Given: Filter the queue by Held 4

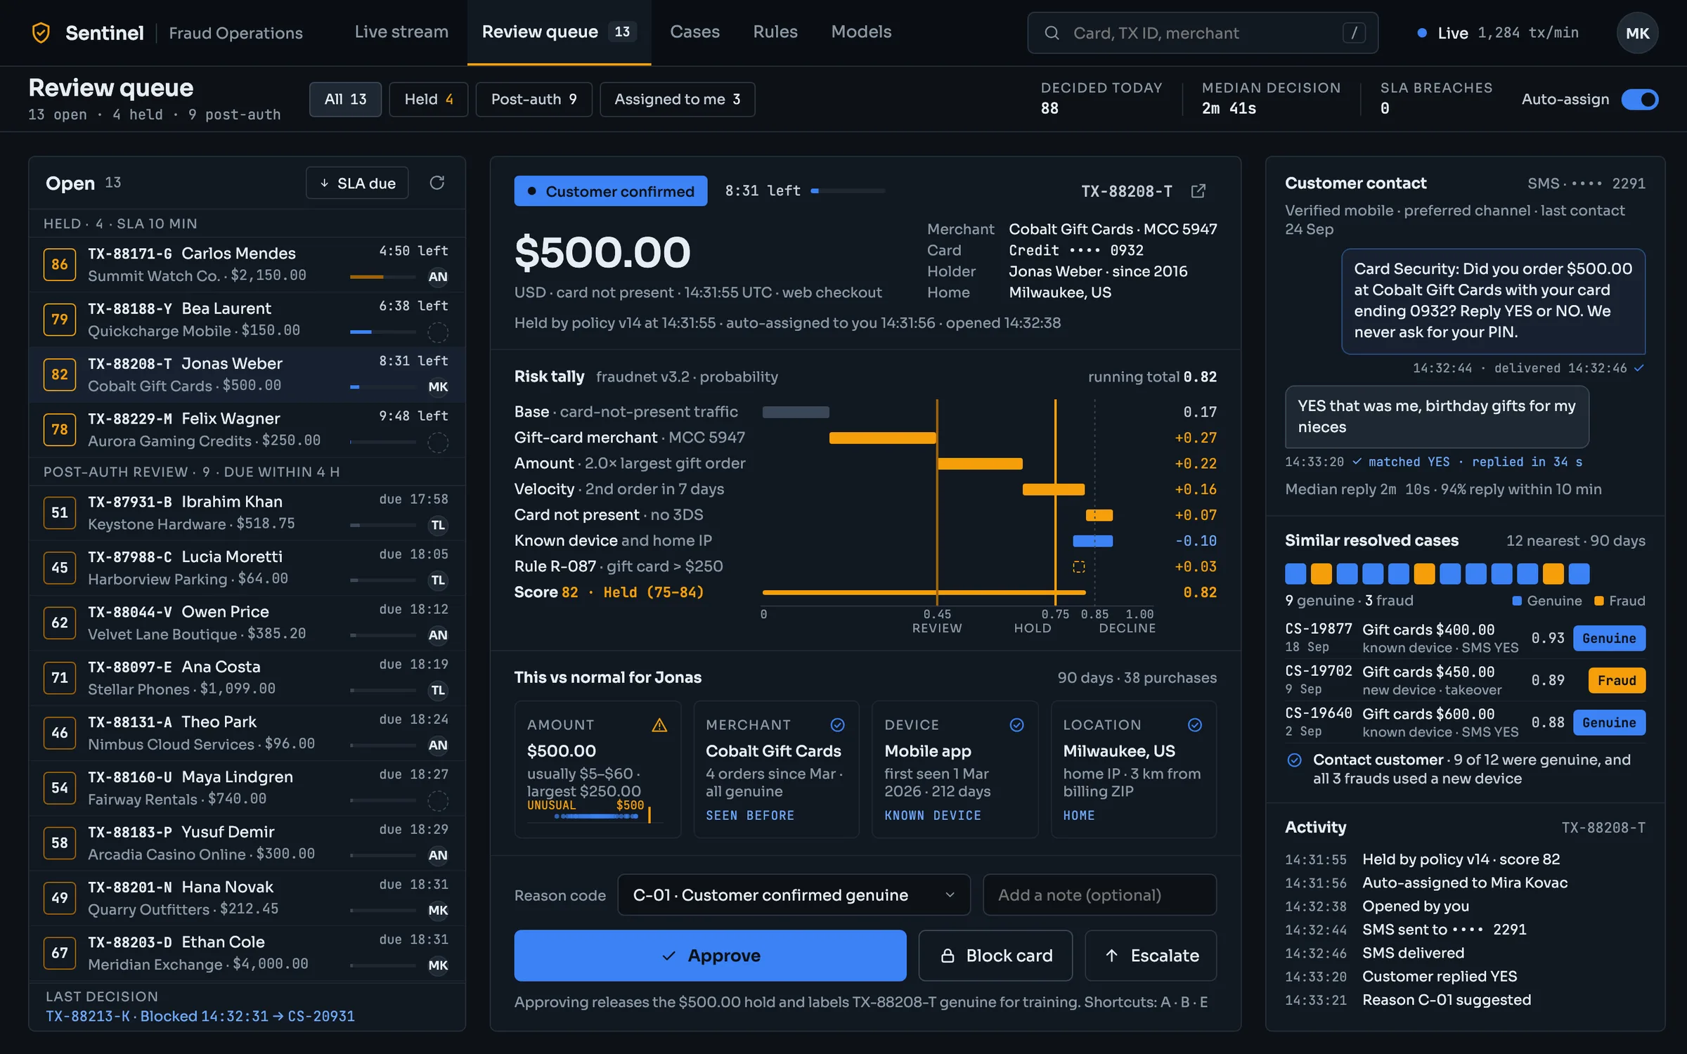Looking at the screenshot, I should [429, 99].
